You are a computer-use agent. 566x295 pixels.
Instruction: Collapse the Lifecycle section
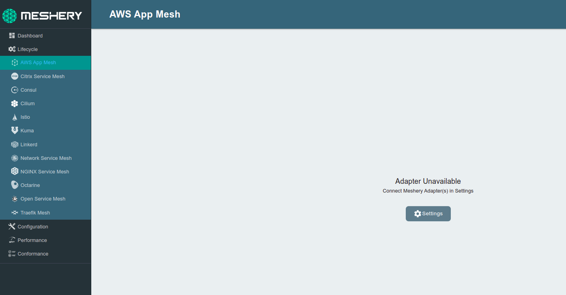(x=27, y=49)
